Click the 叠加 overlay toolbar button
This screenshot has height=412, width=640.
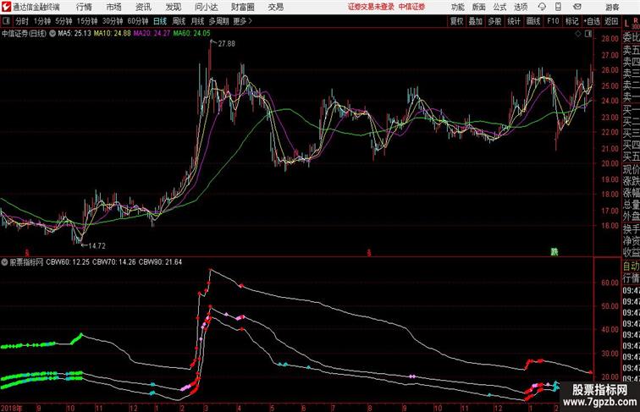476,21
